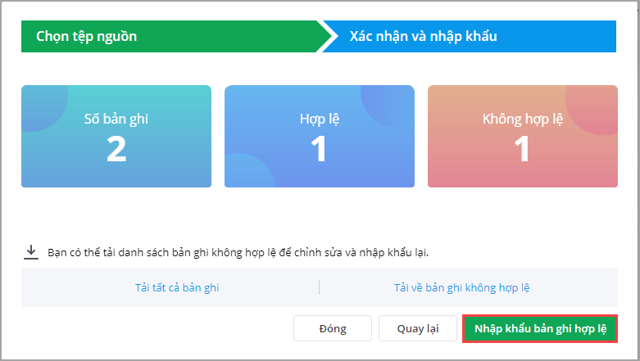Download all records via 'Tải tất cả bản ghi'
This screenshot has height=361, width=640.
pyautogui.click(x=177, y=287)
